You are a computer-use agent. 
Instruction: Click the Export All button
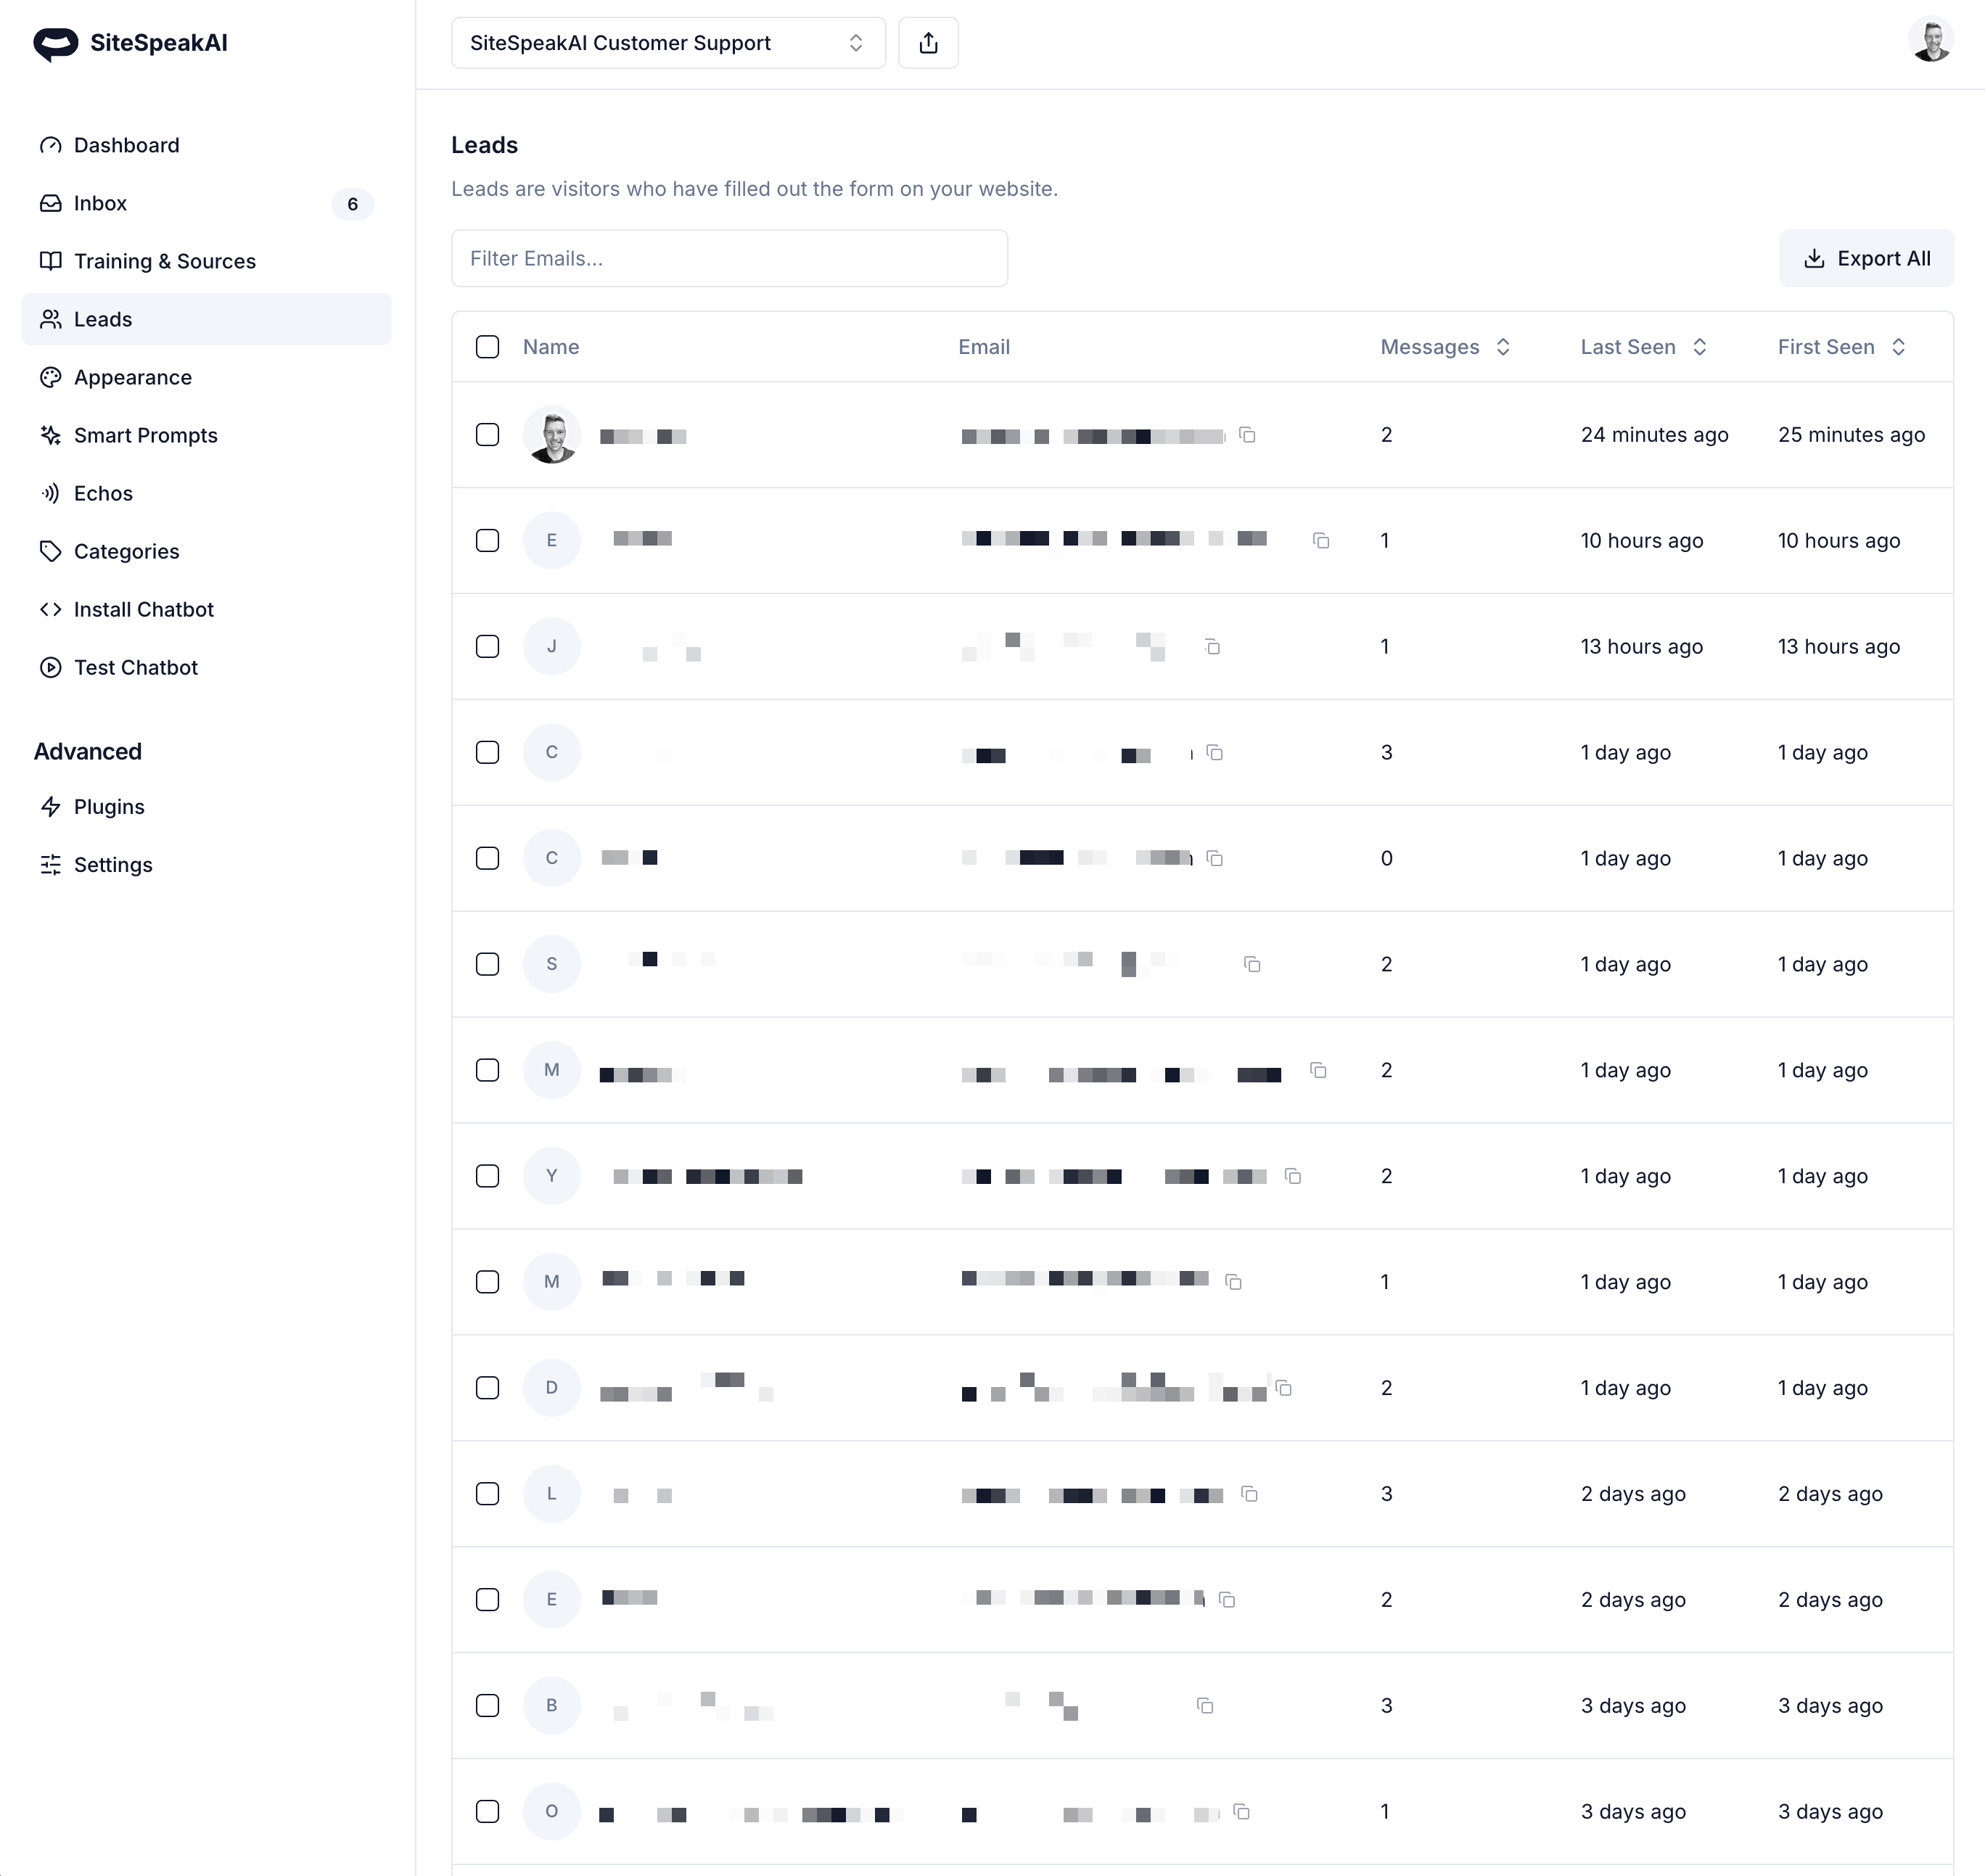(1865, 258)
